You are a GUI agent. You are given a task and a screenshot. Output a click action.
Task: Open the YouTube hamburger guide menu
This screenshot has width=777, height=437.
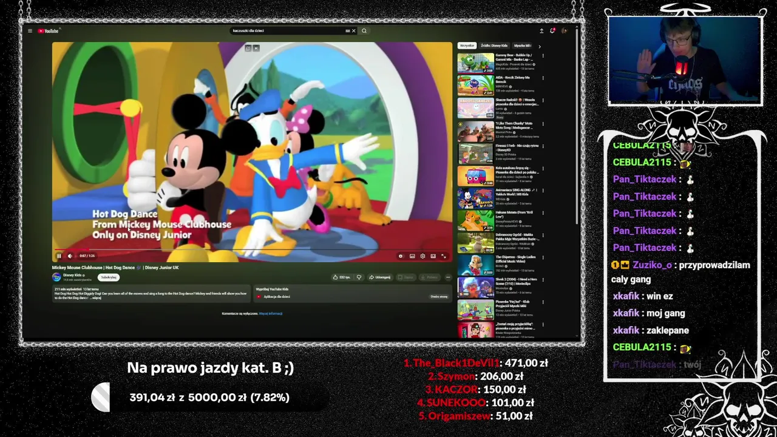[29, 31]
